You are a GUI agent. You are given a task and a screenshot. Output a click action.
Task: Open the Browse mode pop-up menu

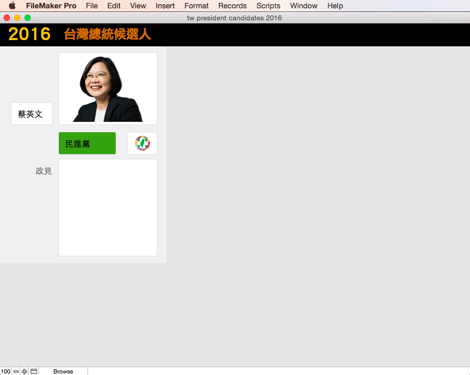[x=63, y=371]
